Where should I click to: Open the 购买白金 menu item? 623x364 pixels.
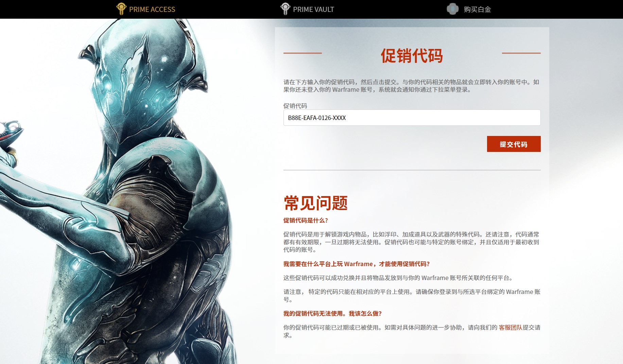477,10
